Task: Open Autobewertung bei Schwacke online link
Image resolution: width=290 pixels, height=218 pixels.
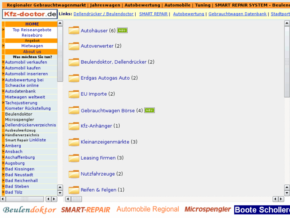Action: click(24, 83)
